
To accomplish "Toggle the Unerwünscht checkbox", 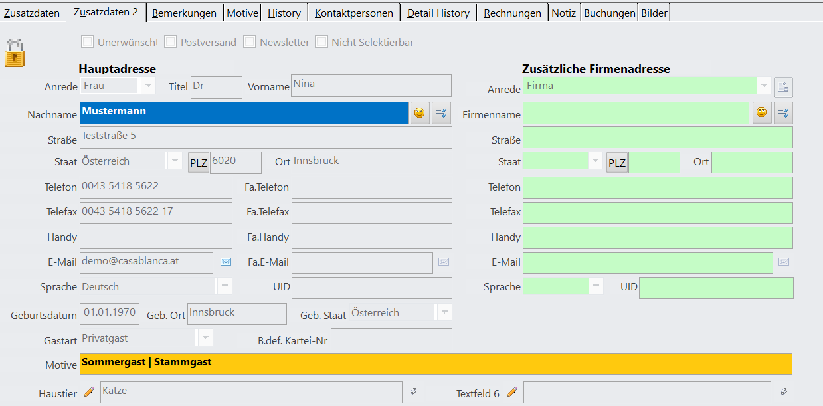I will 87,42.
